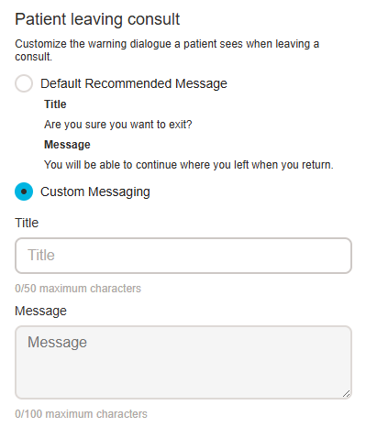Click the bold 'Title' label under default message
The image size is (366, 438).
[55, 104]
